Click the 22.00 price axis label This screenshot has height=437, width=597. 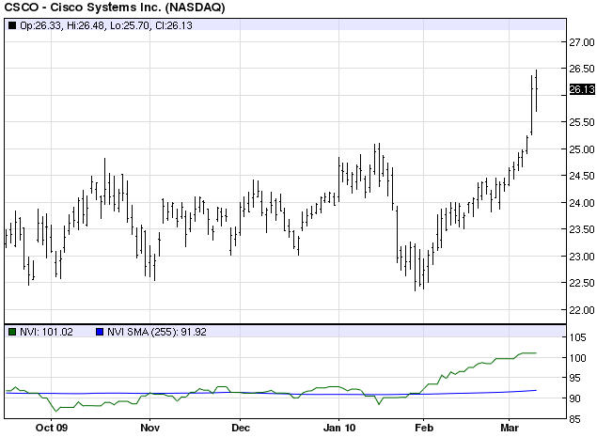[582, 310]
